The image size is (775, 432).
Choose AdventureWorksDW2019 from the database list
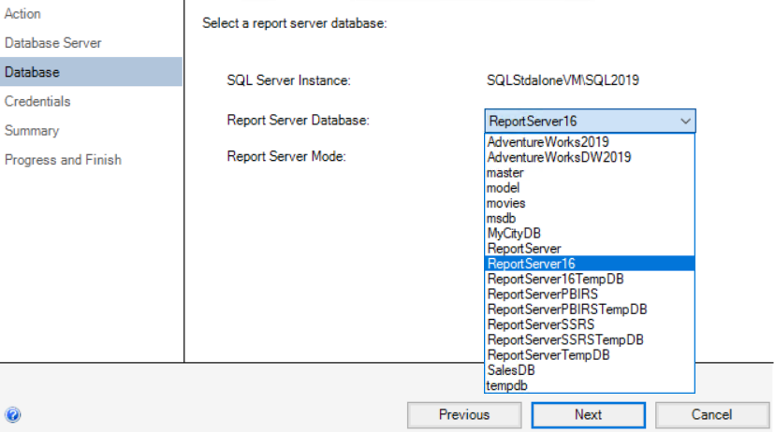pos(590,157)
